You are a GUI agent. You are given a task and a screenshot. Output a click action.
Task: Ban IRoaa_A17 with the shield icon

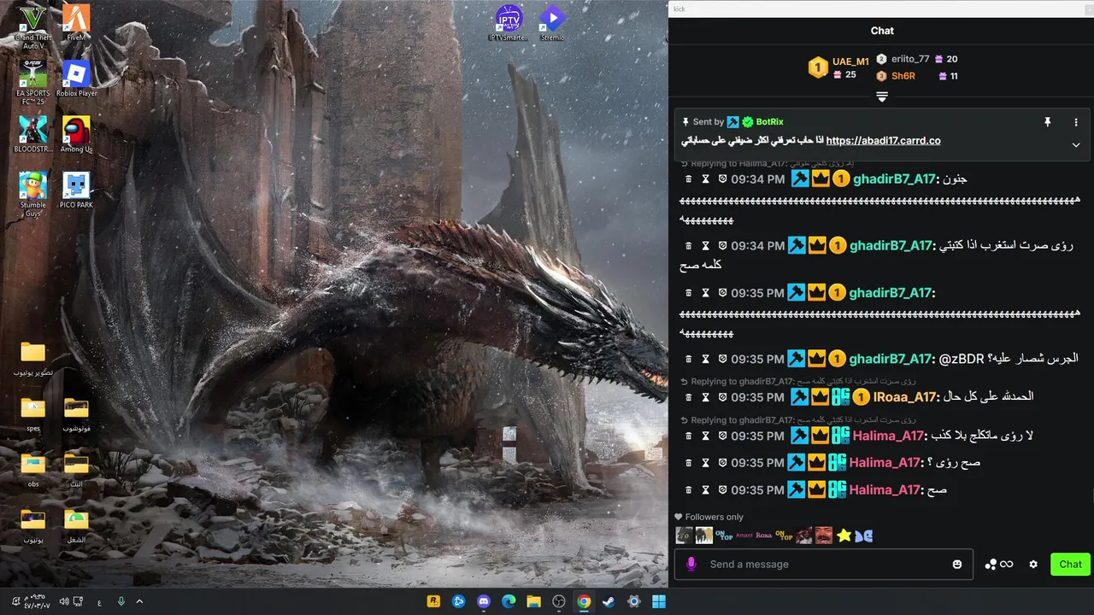722,397
